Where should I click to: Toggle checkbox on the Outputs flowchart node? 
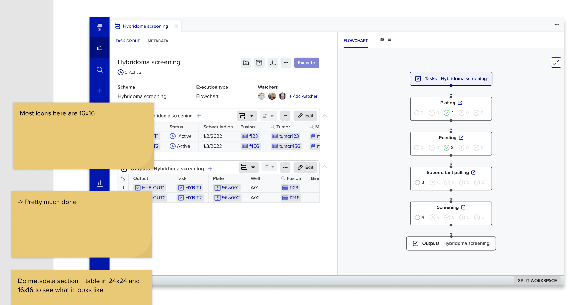tap(415, 243)
